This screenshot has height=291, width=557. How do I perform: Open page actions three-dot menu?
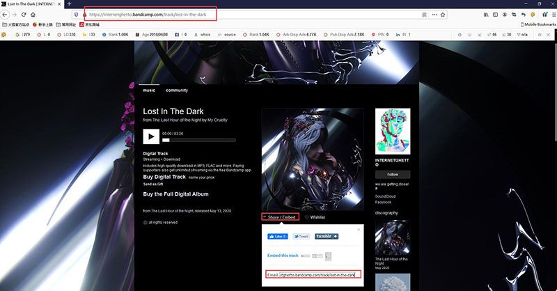tap(434, 15)
